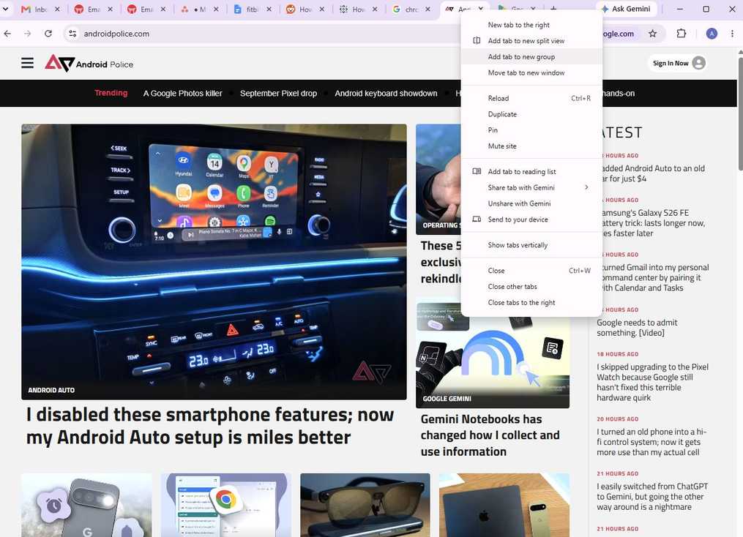Close the Google chrome search tab

[x=428, y=9]
